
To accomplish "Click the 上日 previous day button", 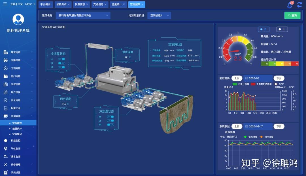I will tap(237, 126).
